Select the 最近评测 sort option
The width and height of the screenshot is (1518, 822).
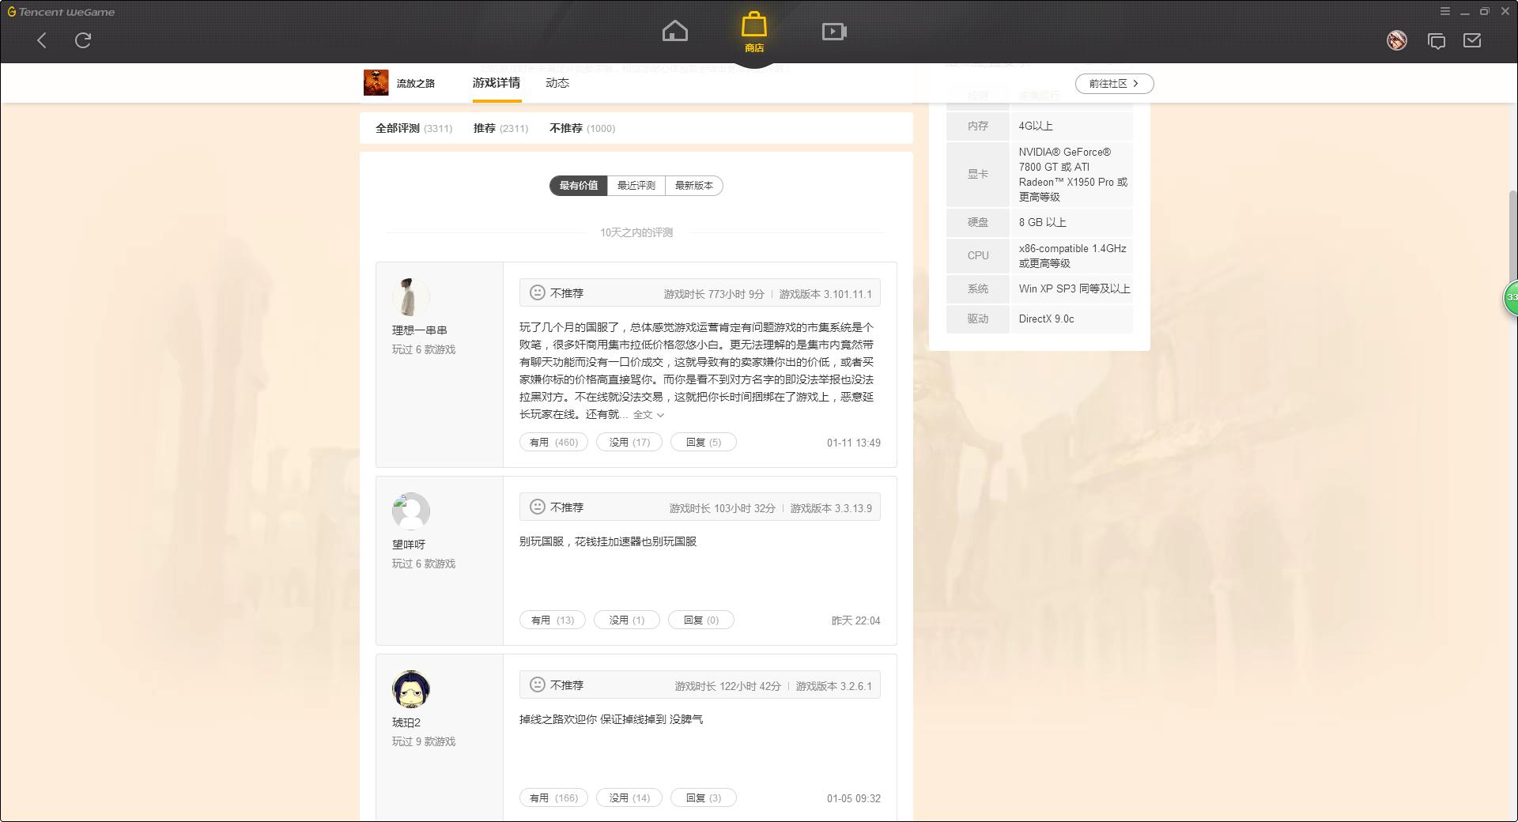pos(636,186)
